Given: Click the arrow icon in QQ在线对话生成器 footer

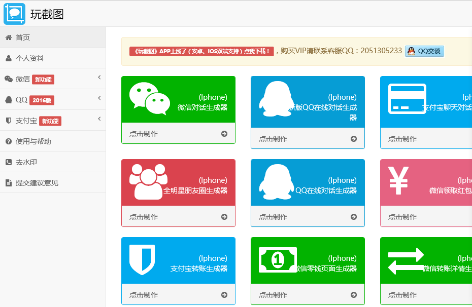Looking at the screenshot, I should click(354, 217).
